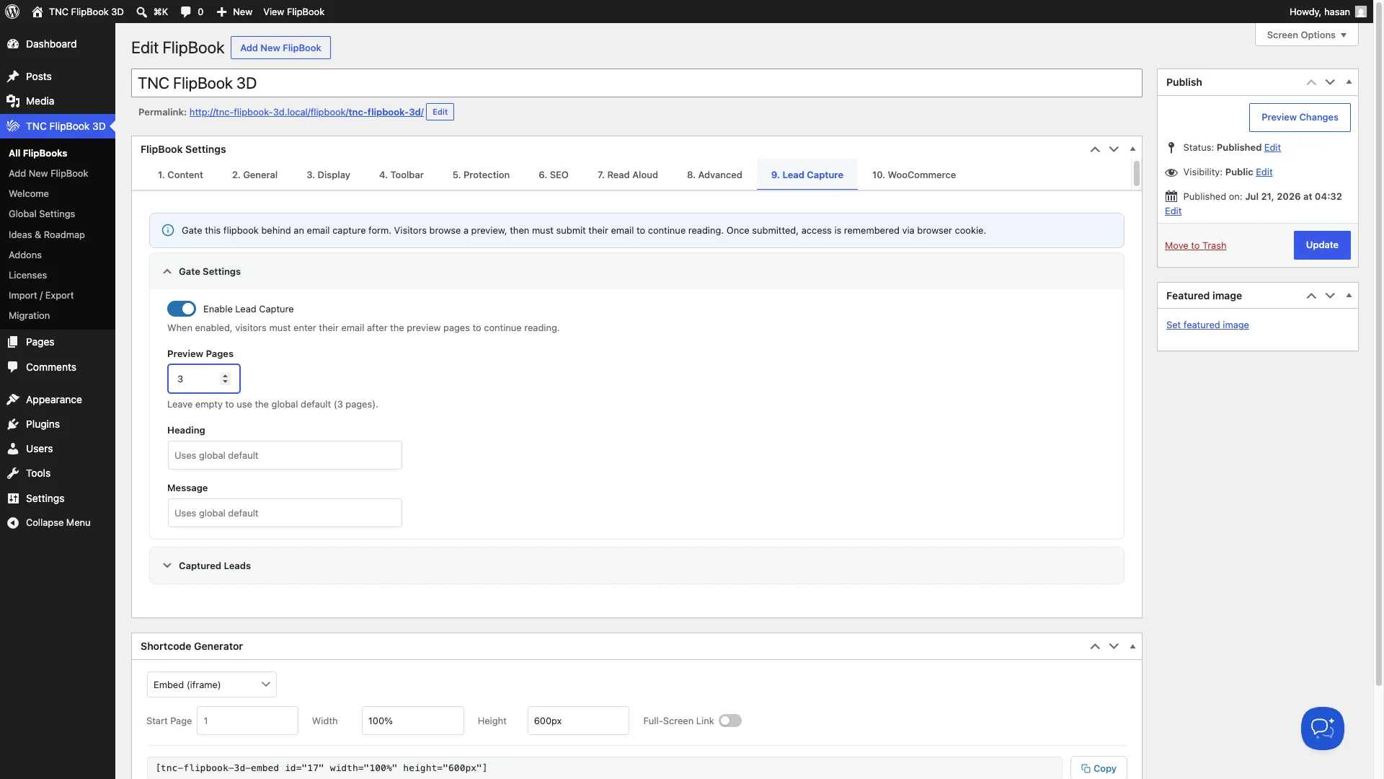
Task: Open Media icon in sidebar
Action: [x=13, y=101]
